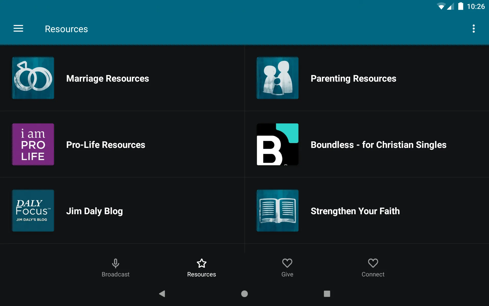Screen dimensions: 489x306
Task: Open Connect section
Action: click(x=372, y=267)
